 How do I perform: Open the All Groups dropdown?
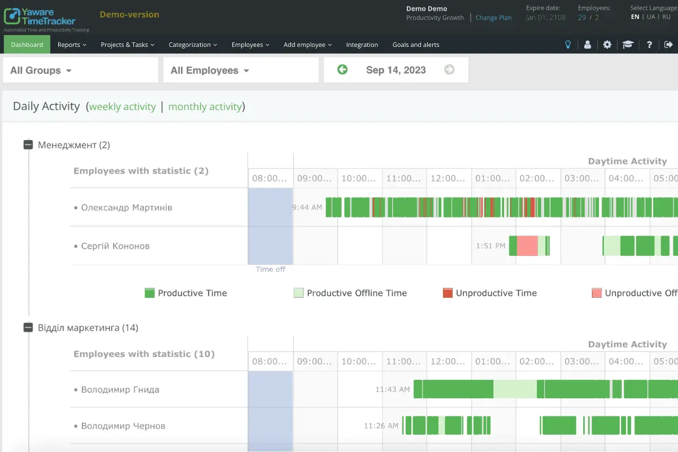pos(80,70)
